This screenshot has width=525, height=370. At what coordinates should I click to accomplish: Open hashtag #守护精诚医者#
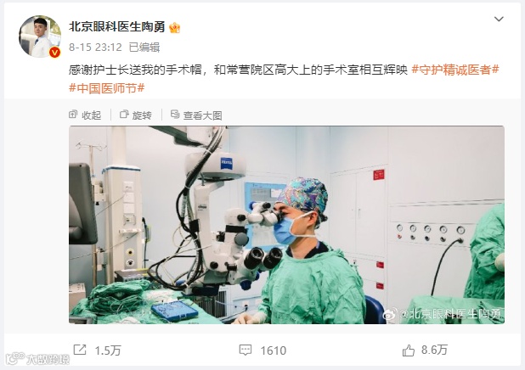pyautogui.click(x=455, y=70)
